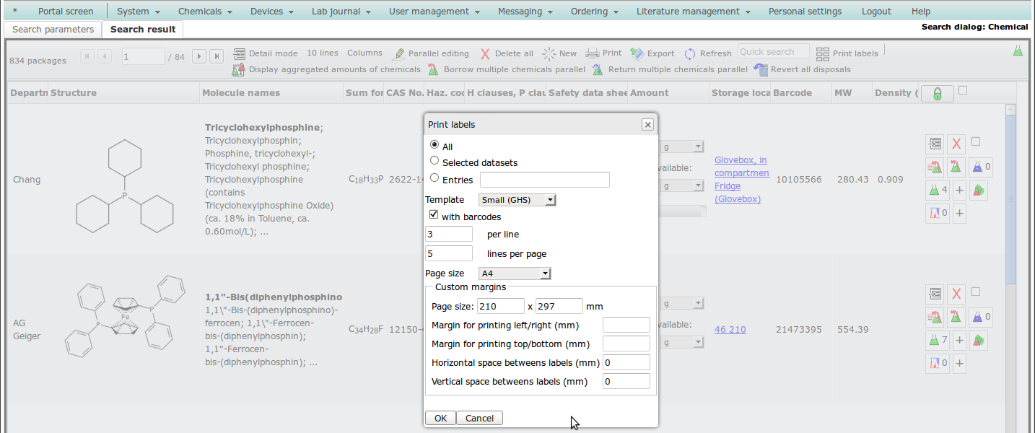Click the Refresh icon

690,53
